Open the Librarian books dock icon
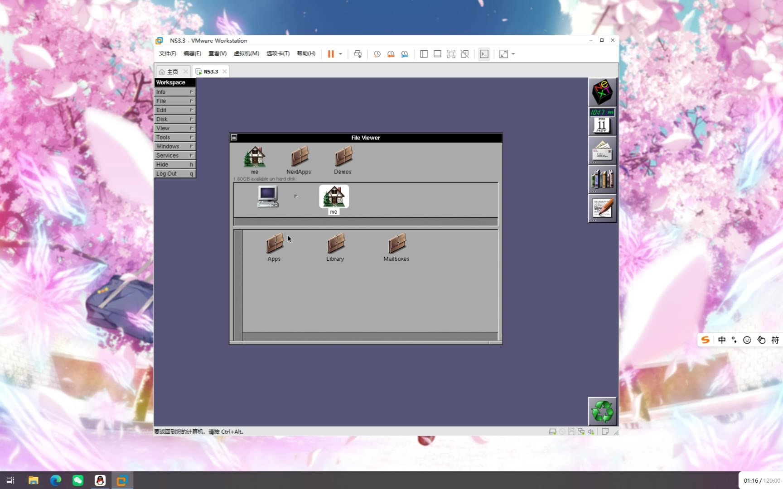This screenshot has width=783, height=489. pos(602,179)
